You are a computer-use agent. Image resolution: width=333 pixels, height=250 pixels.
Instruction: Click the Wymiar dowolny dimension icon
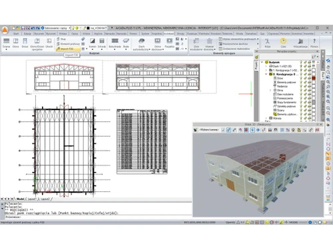click(x=209, y=41)
